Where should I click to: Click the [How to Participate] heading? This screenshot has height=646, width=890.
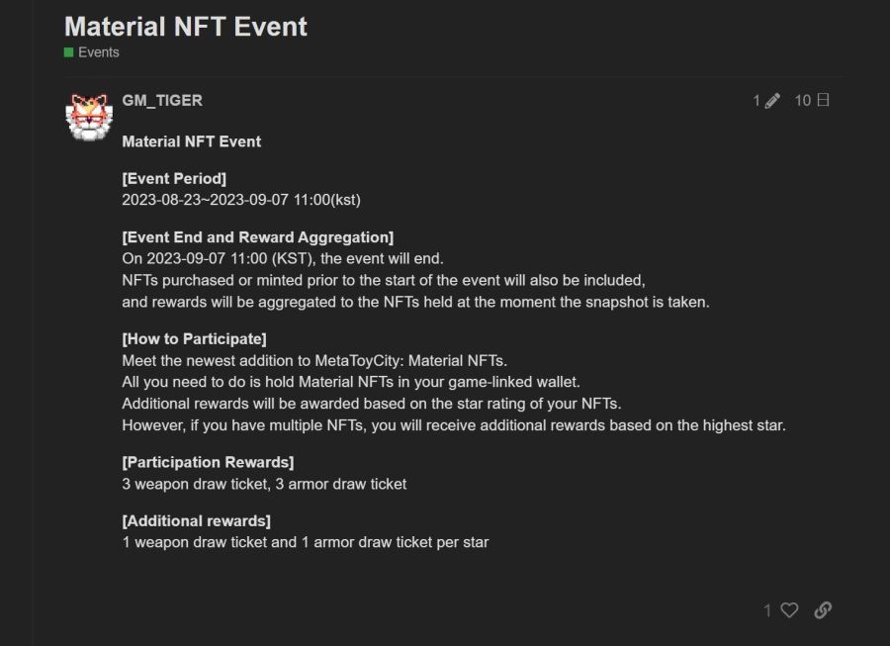point(194,339)
